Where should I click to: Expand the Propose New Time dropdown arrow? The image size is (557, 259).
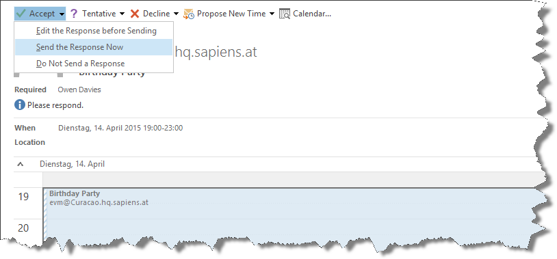tap(272, 14)
